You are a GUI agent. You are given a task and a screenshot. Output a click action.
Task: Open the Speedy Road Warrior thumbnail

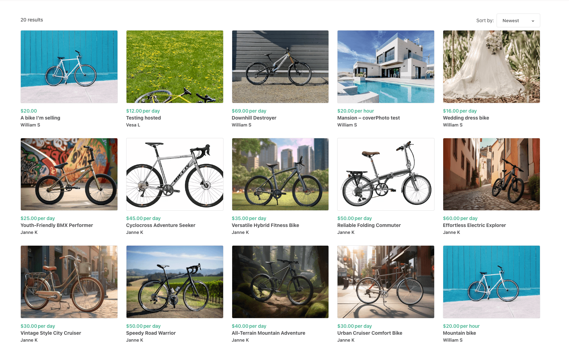tap(175, 282)
